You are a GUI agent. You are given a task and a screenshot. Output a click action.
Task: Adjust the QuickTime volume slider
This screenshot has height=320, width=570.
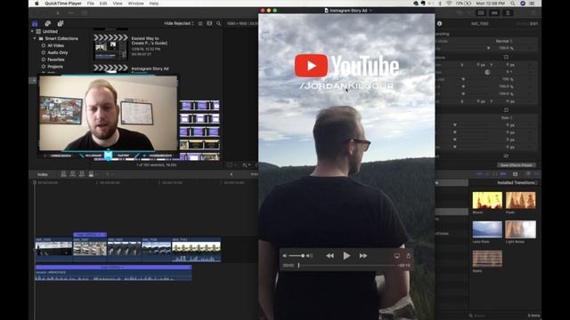(x=297, y=256)
